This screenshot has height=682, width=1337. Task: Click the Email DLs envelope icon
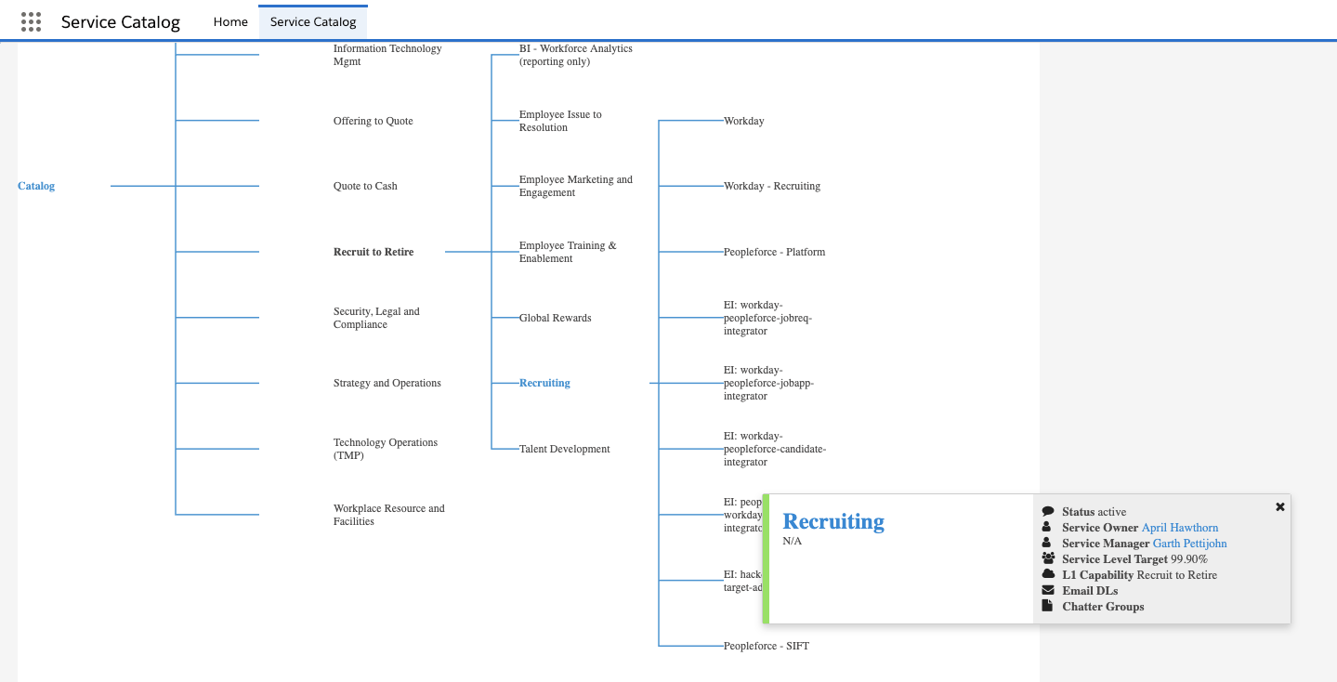(1048, 591)
